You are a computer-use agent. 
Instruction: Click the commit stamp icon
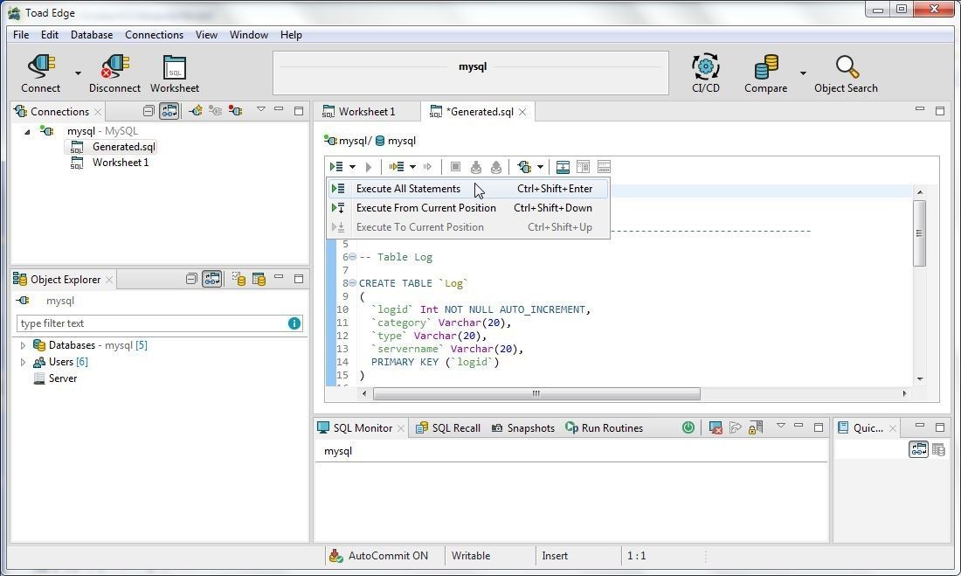475,167
